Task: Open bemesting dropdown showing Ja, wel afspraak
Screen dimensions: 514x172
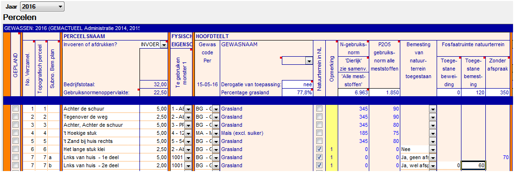Action: pyautogui.click(x=433, y=166)
